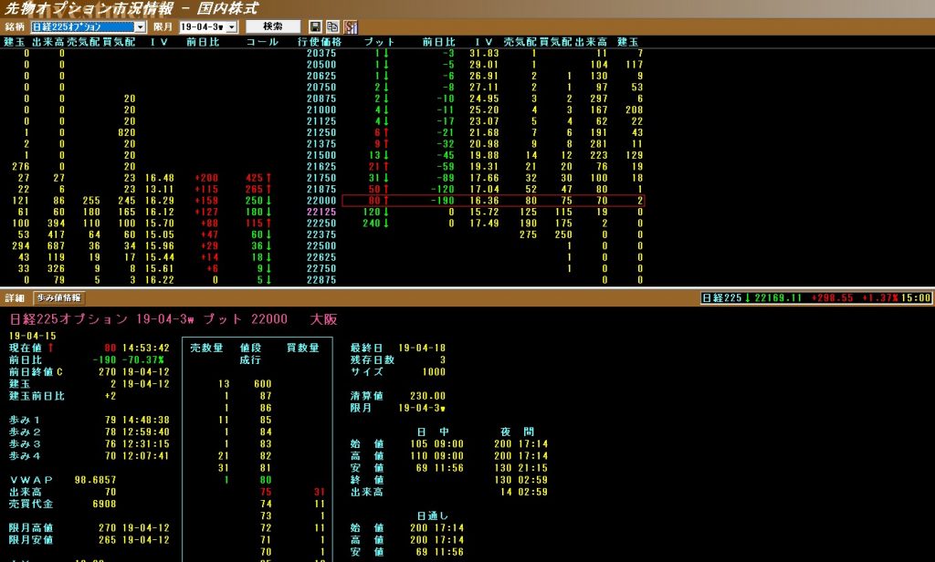Select strike price 20375 row

[x=321, y=53]
